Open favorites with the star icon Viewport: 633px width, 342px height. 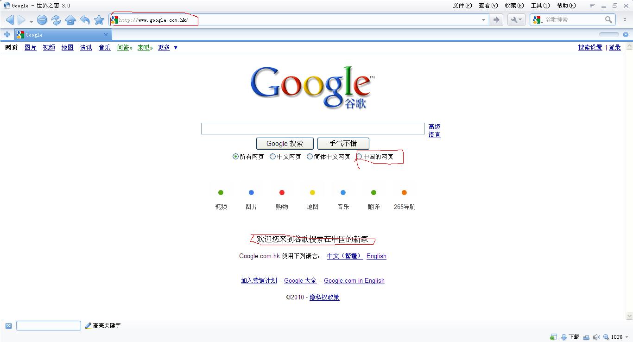pyautogui.click(x=99, y=20)
